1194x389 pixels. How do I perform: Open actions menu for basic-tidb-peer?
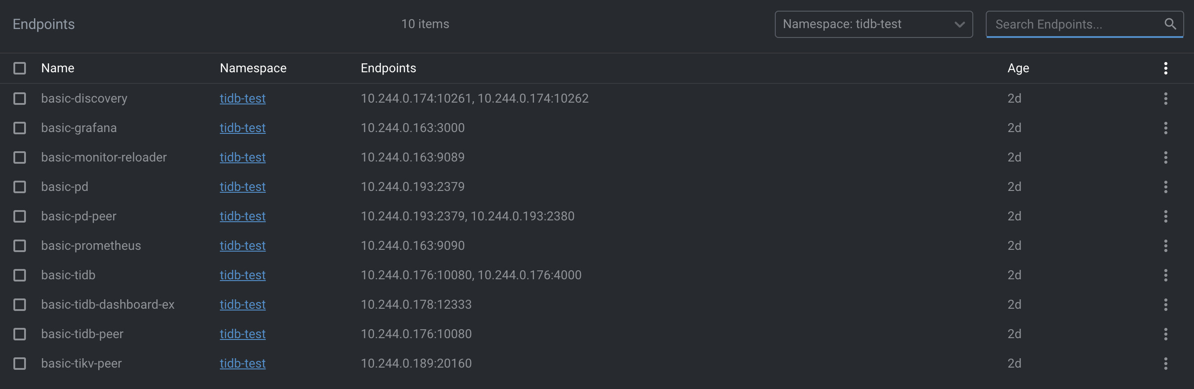coord(1165,334)
